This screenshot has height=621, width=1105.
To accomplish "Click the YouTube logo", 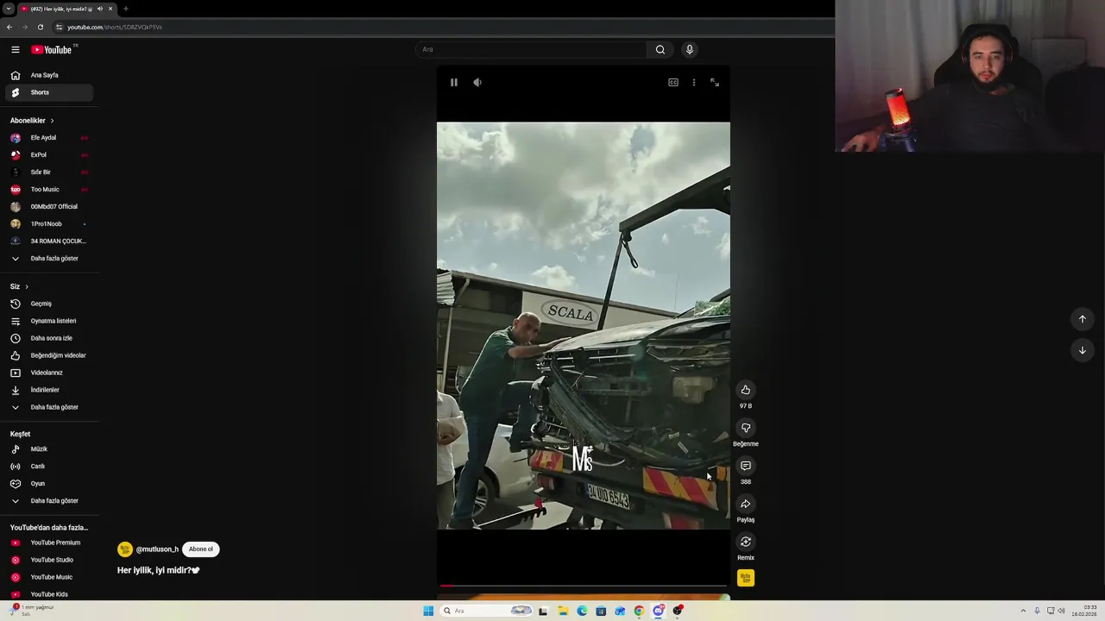I will [52, 49].
